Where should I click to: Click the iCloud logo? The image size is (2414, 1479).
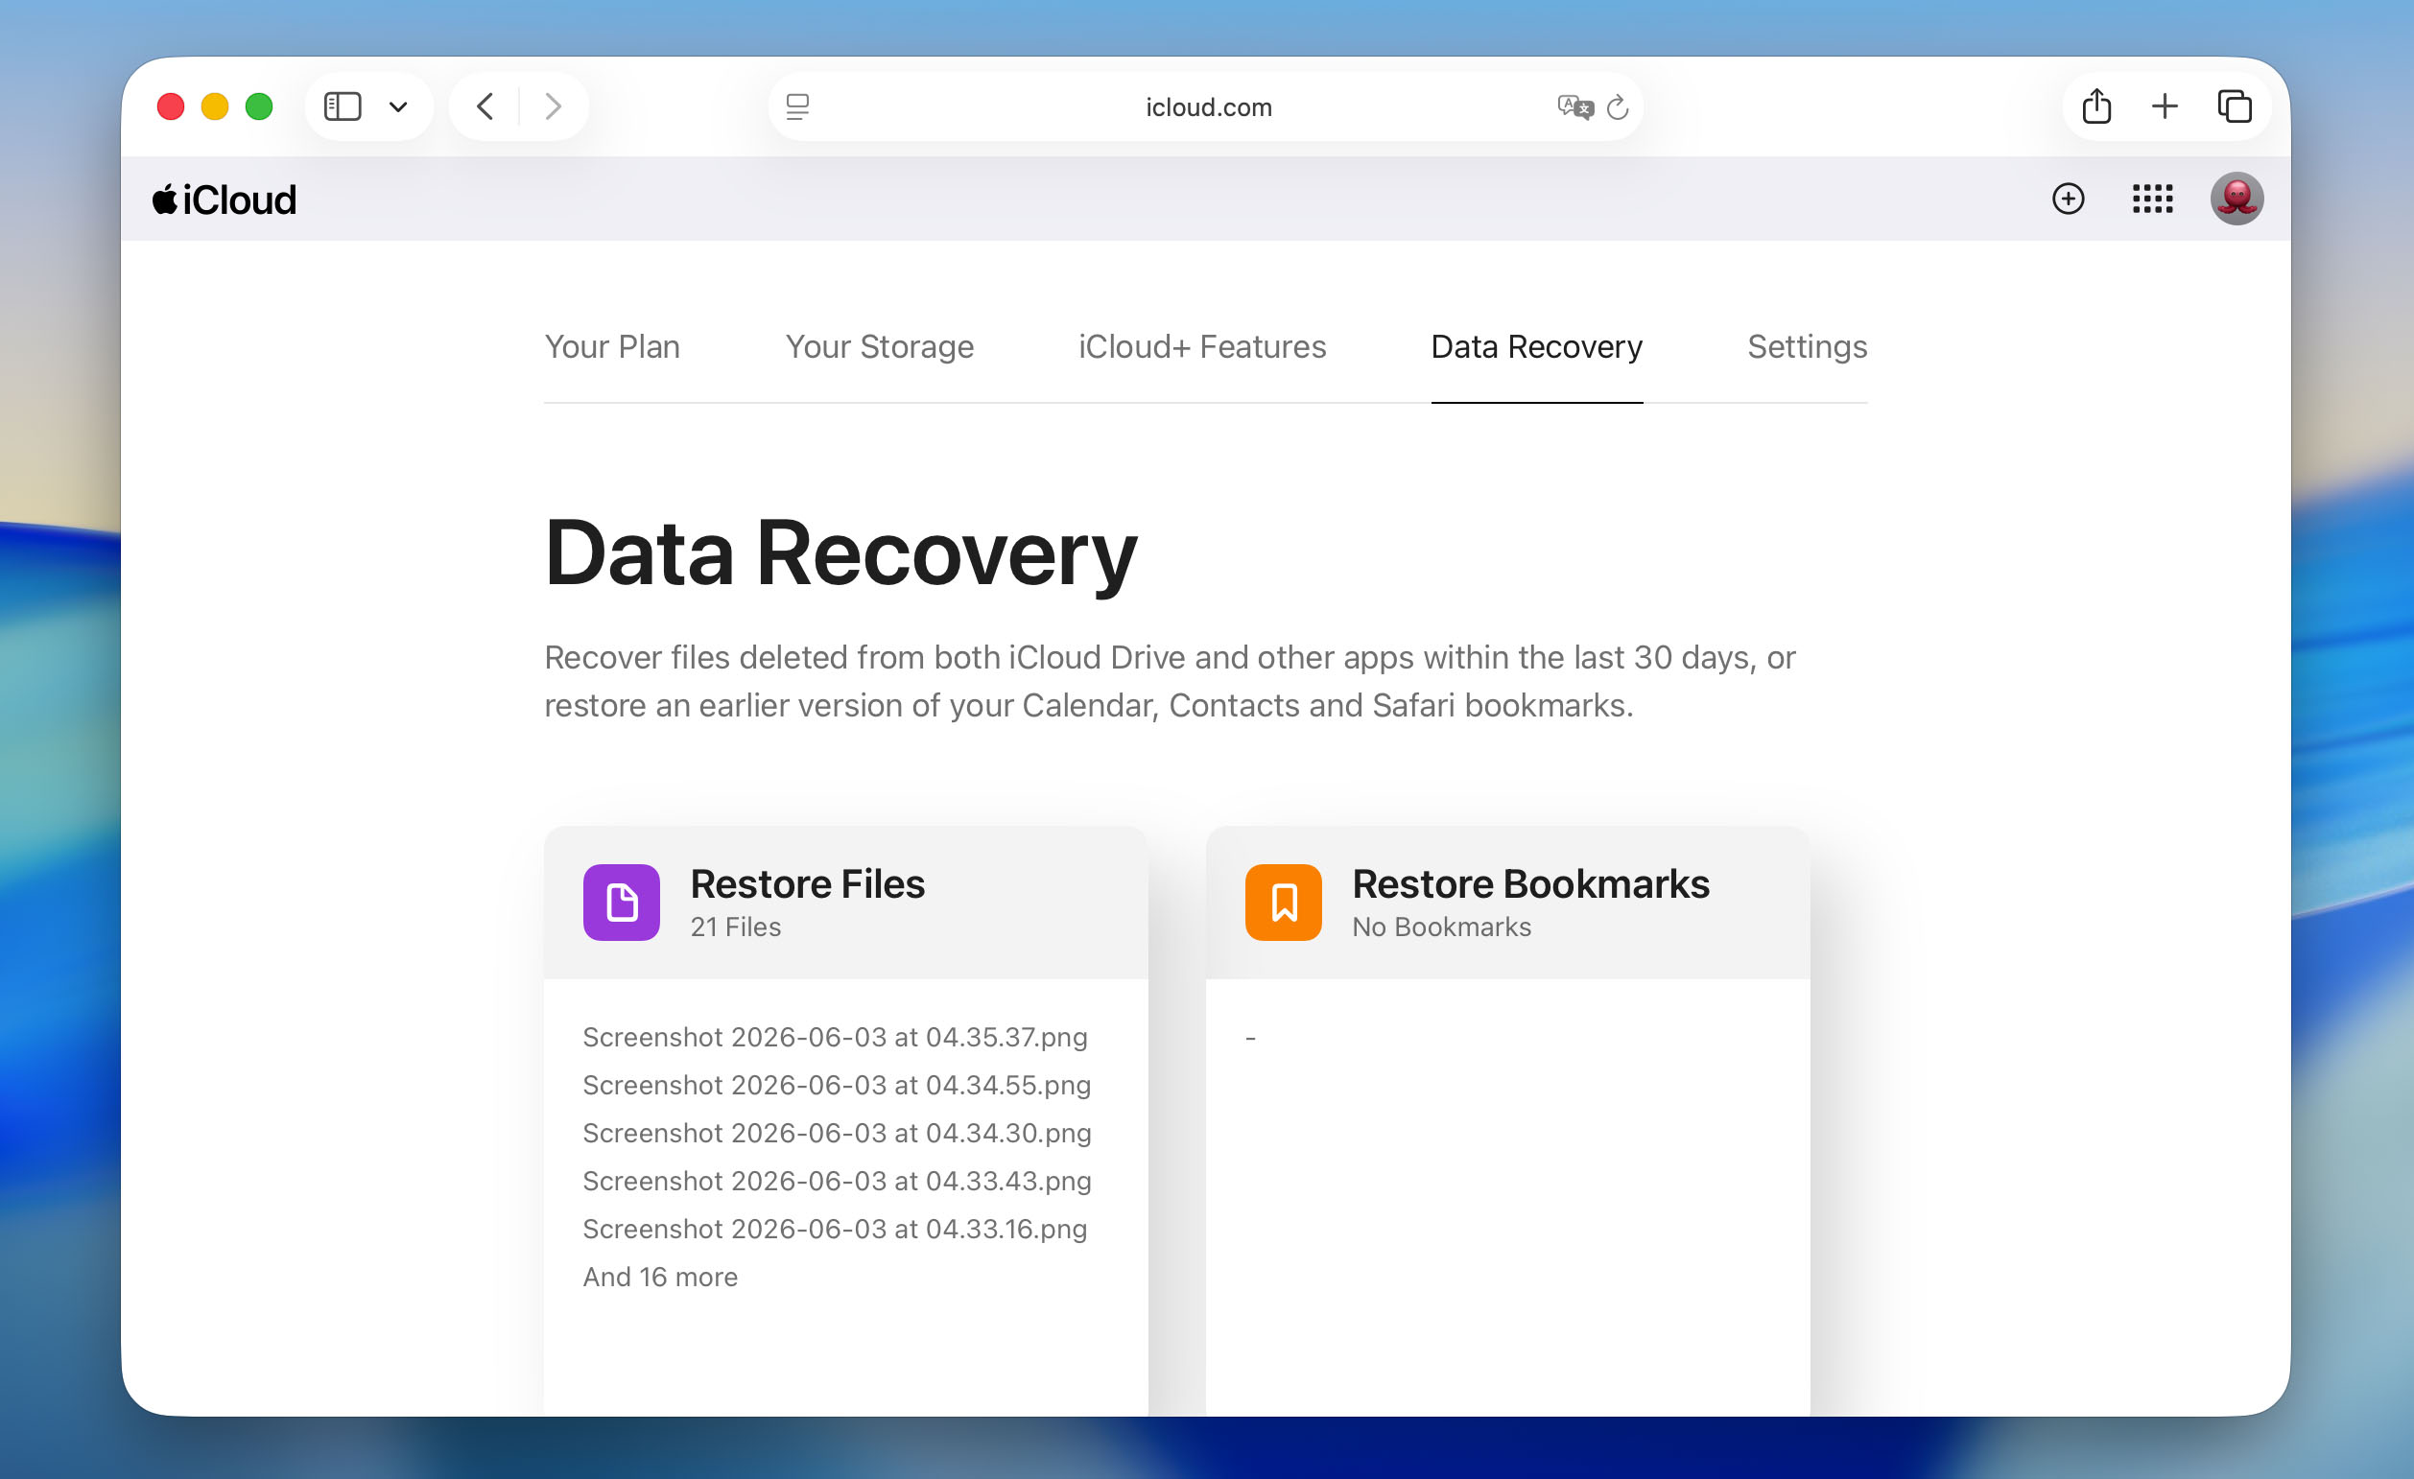pos(225,200)
